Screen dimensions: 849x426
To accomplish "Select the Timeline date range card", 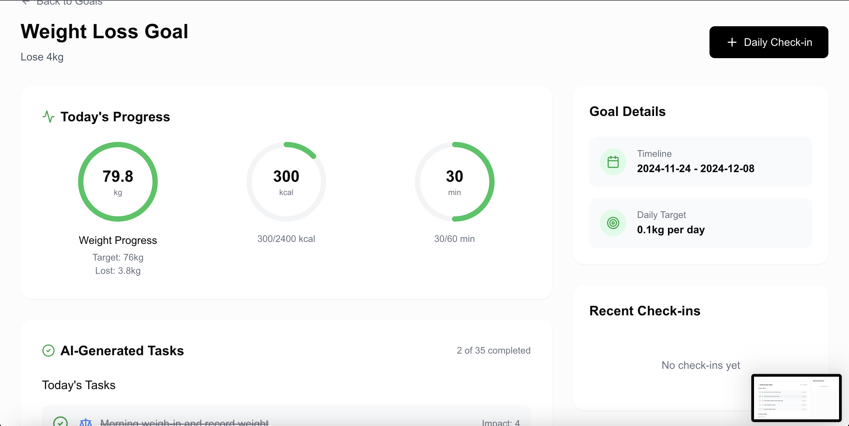I will click(701, 162).
